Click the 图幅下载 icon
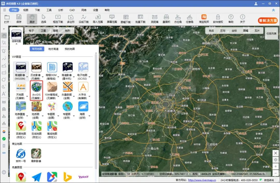The height and width of the screenshot is (183, 280). (126, 19)
